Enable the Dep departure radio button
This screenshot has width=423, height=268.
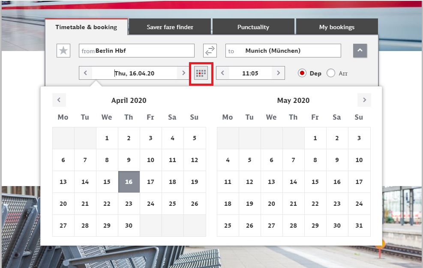click(302, 73)
